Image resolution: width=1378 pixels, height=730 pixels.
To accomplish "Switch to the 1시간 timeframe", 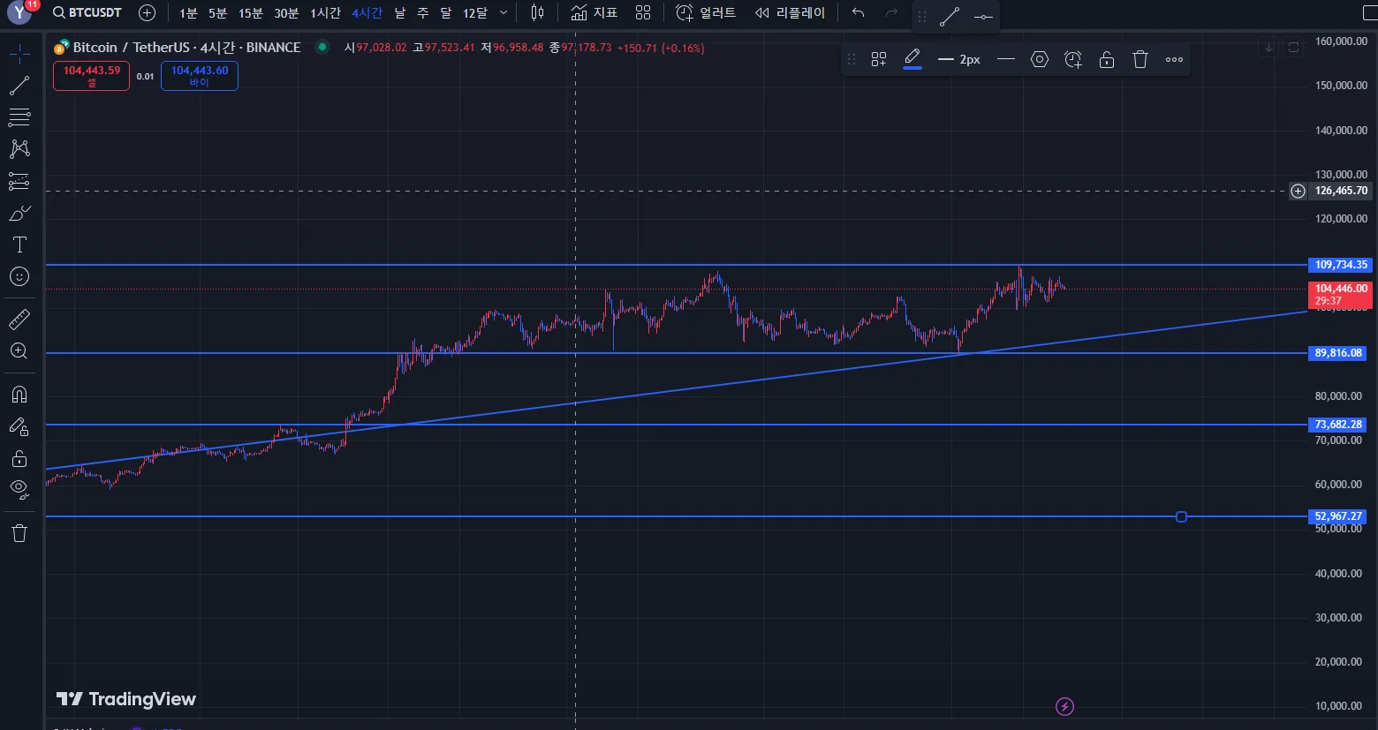I will tap(325, 13).
